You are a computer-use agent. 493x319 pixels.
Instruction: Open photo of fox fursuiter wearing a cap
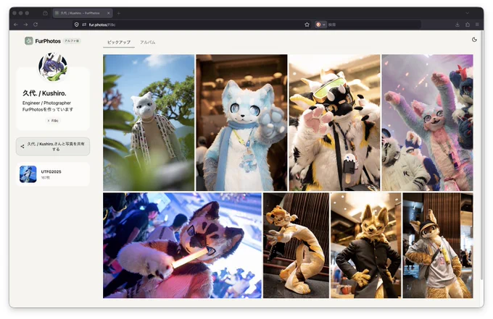(438, 245)
